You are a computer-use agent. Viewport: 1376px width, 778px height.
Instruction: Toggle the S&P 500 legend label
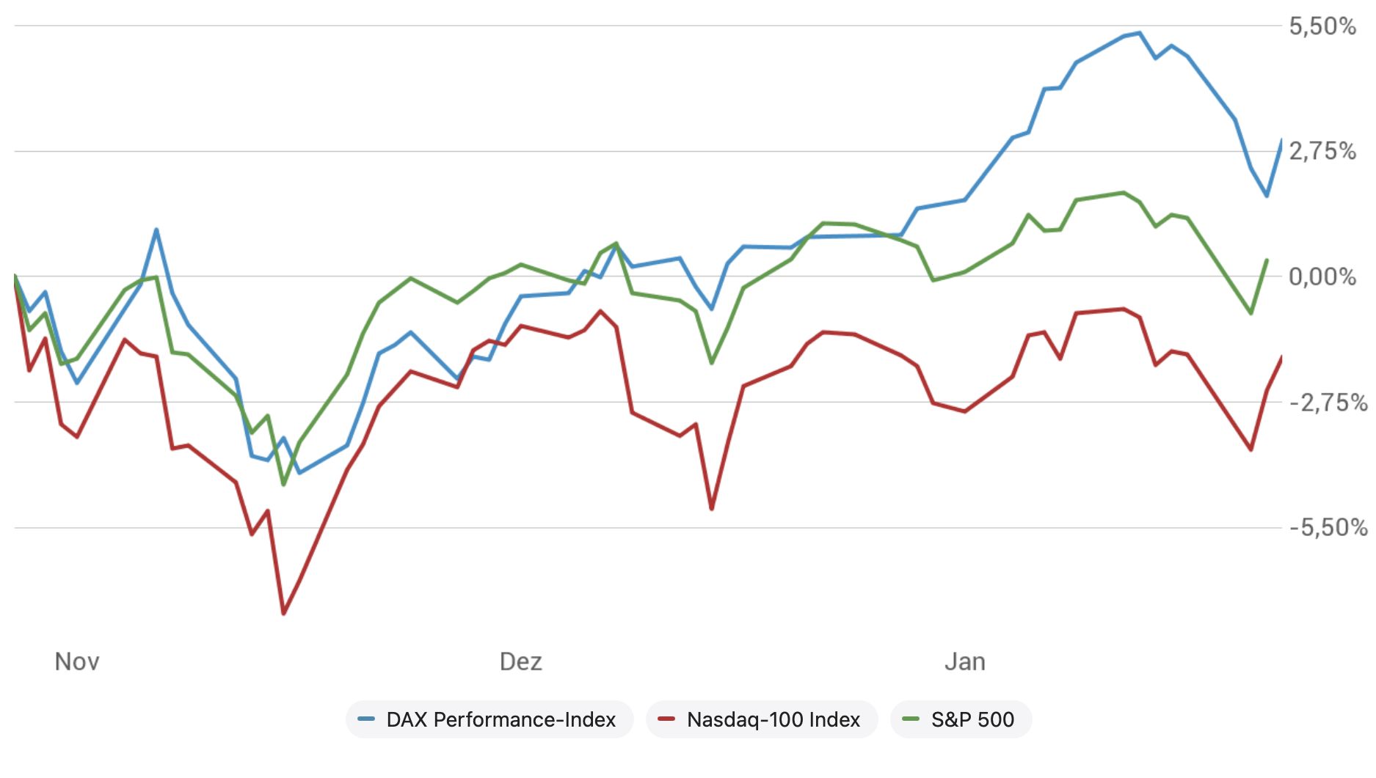click(x=972, y=719)
